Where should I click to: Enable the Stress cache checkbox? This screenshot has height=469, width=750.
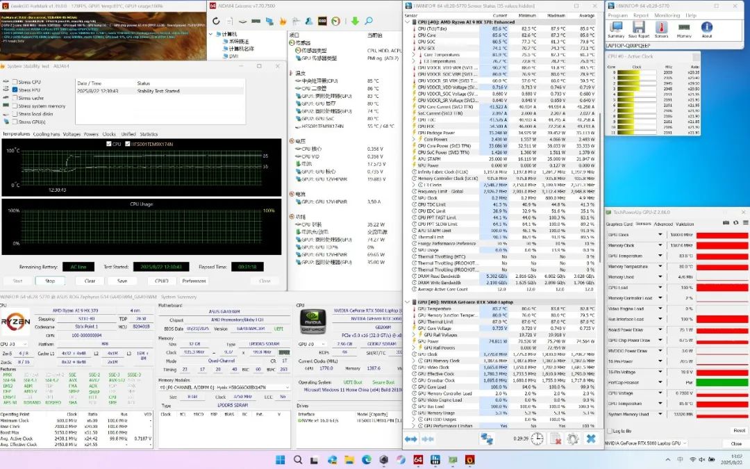tap(15, 98)
